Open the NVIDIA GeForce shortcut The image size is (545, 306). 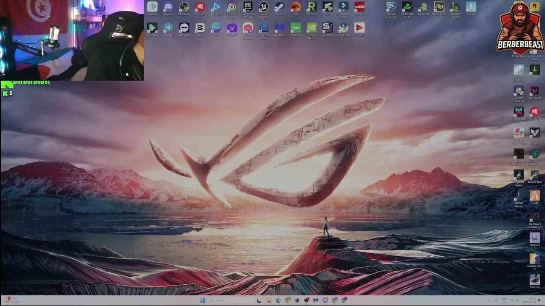pos(312,31)
